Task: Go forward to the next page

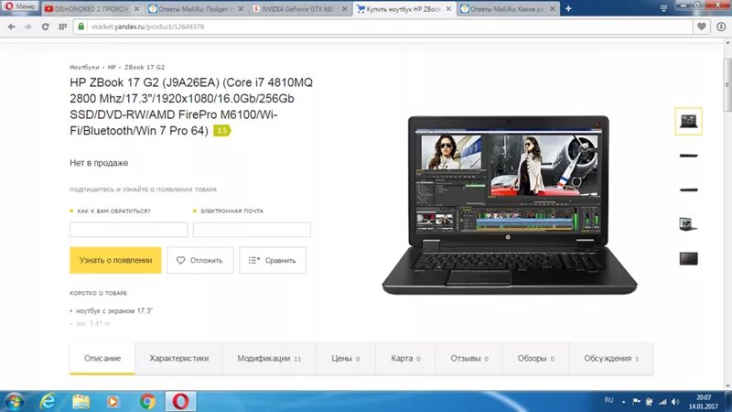Action: click(28, 27)
